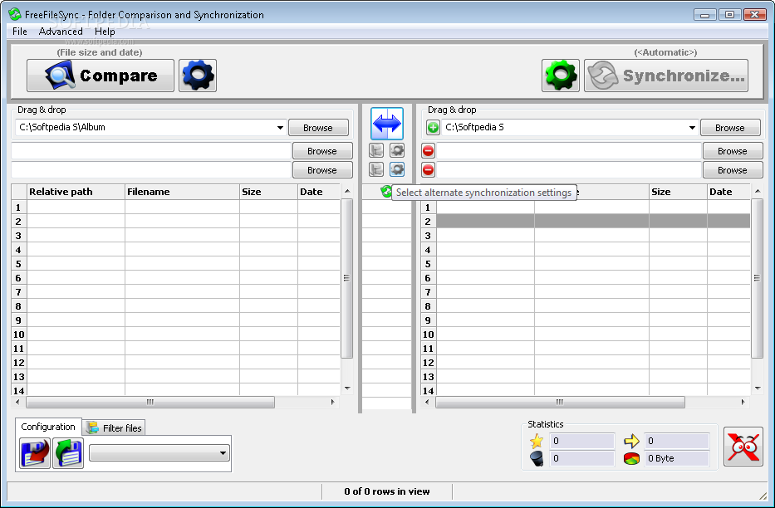The image size is (775, 508).
Task: Click the yellow arrow statistics icon
Action: [631, 441]
